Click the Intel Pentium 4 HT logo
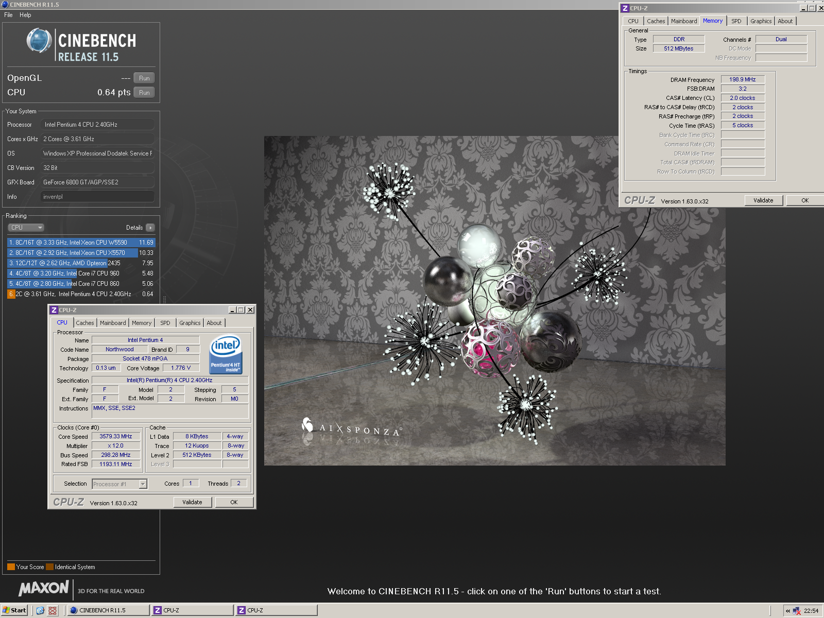Screen dimensions: 824x618 pyautogui.click(x=226, y=355)
